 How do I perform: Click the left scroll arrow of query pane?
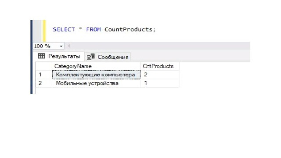tap(68, 46)
